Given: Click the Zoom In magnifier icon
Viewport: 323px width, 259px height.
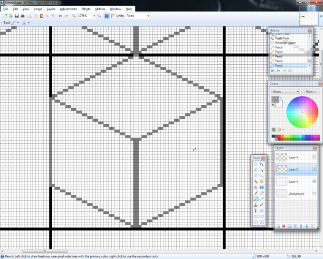Looking at the screenshot, I should click(x=99, y=16).
